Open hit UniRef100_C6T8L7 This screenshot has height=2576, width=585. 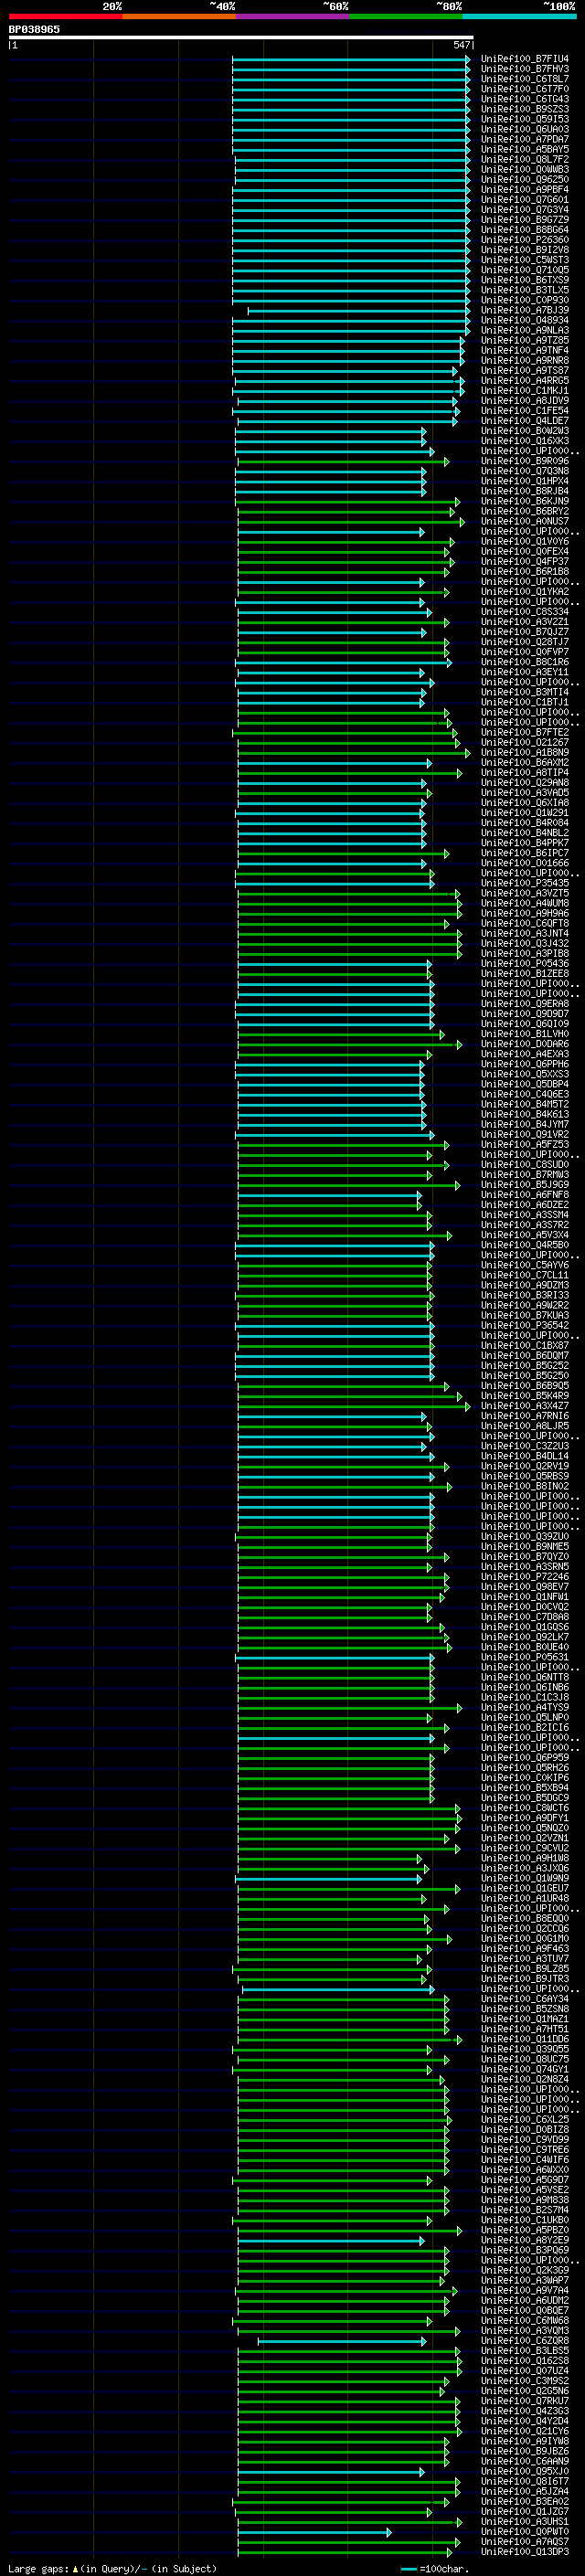pos(524,79)
